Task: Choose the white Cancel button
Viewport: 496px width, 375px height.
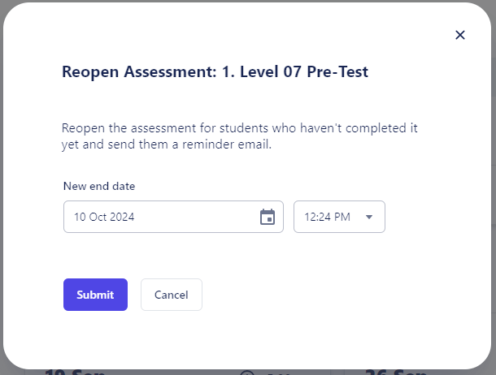Action: pyautogui.click(x=171, y=295)
